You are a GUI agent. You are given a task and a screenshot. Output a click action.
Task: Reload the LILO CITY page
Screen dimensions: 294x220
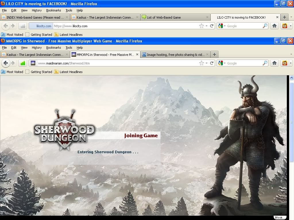click(x=212, y=26)
